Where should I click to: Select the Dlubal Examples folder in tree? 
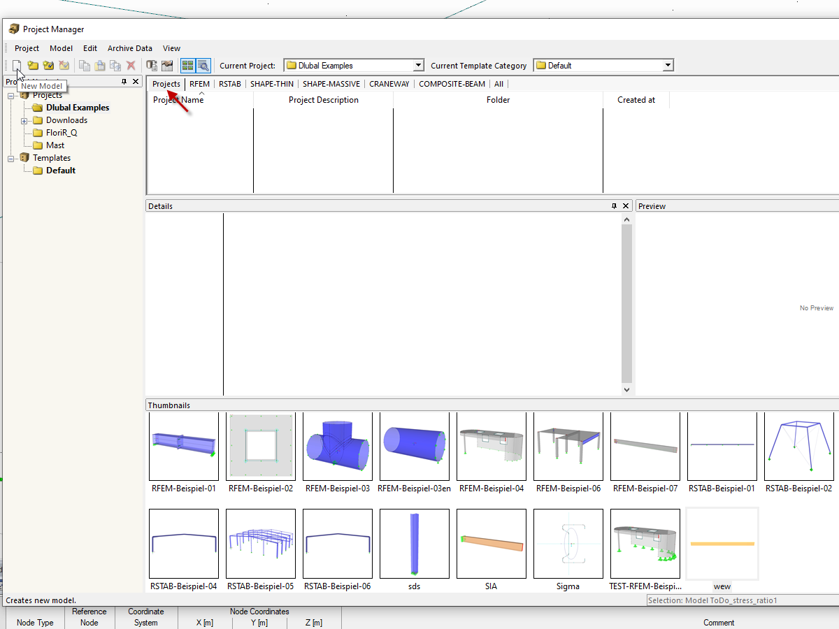pyautogui.click(x=78, y=108)
